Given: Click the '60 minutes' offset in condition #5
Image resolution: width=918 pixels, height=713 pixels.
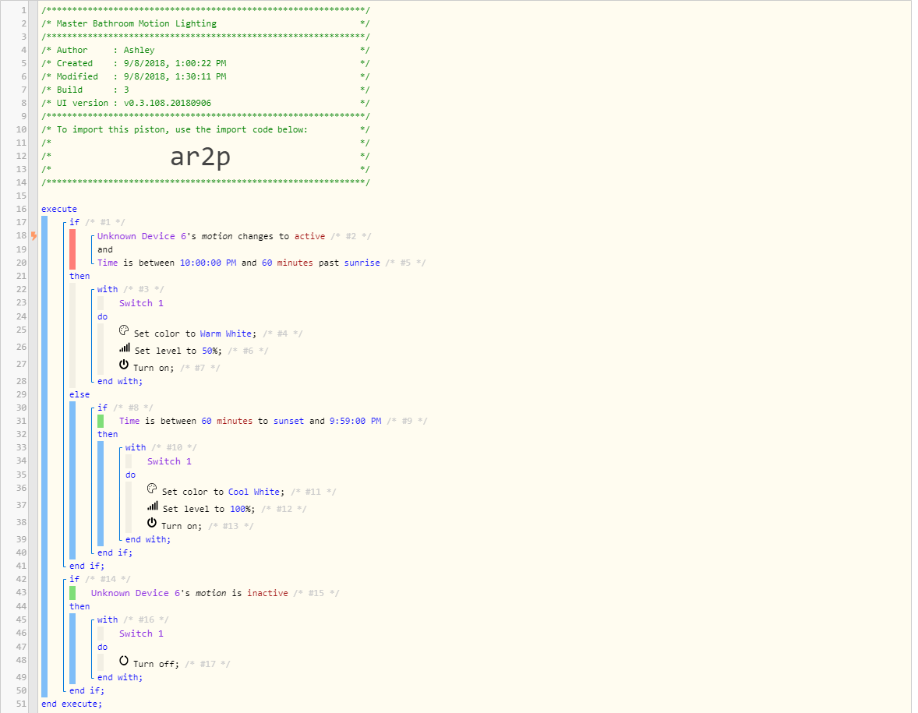Looking at the screenshot, I should pyautogui.click(x=287, y=263).
